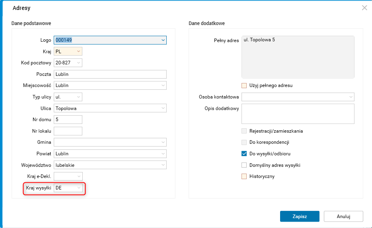Image resolution: width=372 pixels, height=228 pixels.
Task: Open the Kraj wysyłki dropdown
Action: tap(79, 188)
